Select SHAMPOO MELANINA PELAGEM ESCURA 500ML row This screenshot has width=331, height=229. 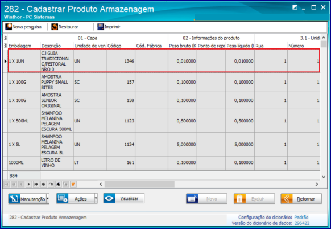tap(164, 121)
